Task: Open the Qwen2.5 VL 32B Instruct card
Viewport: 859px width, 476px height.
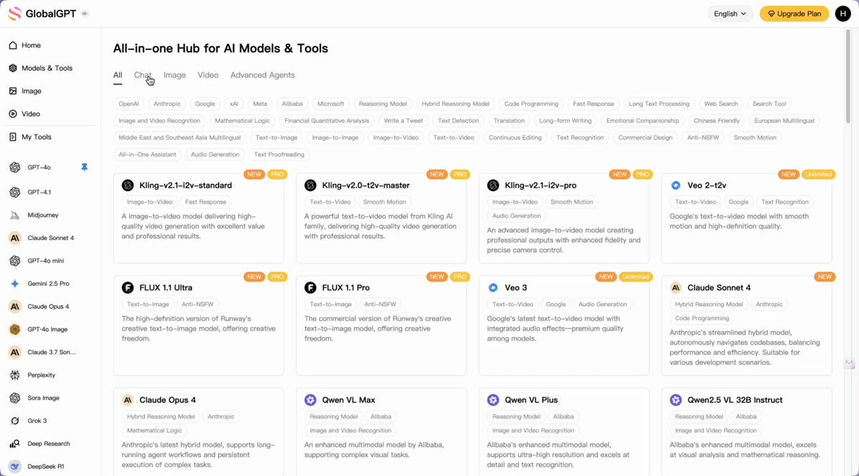Action: coord(747,432)
